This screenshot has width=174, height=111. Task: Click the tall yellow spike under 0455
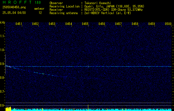(88, 108)
